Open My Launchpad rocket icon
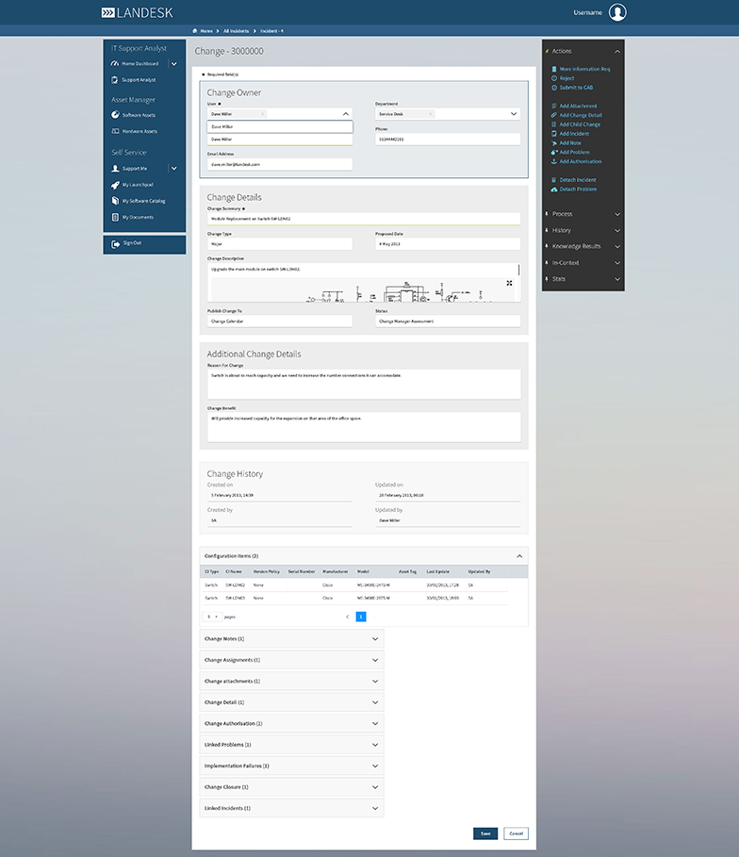Viewport: 739px width, 857px height. [115, 185]
